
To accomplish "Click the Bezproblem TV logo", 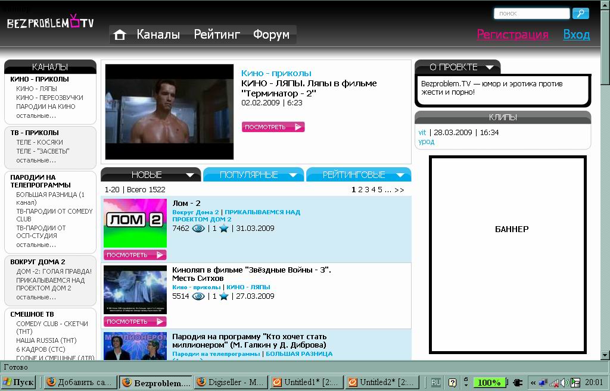I will point(51,22).
